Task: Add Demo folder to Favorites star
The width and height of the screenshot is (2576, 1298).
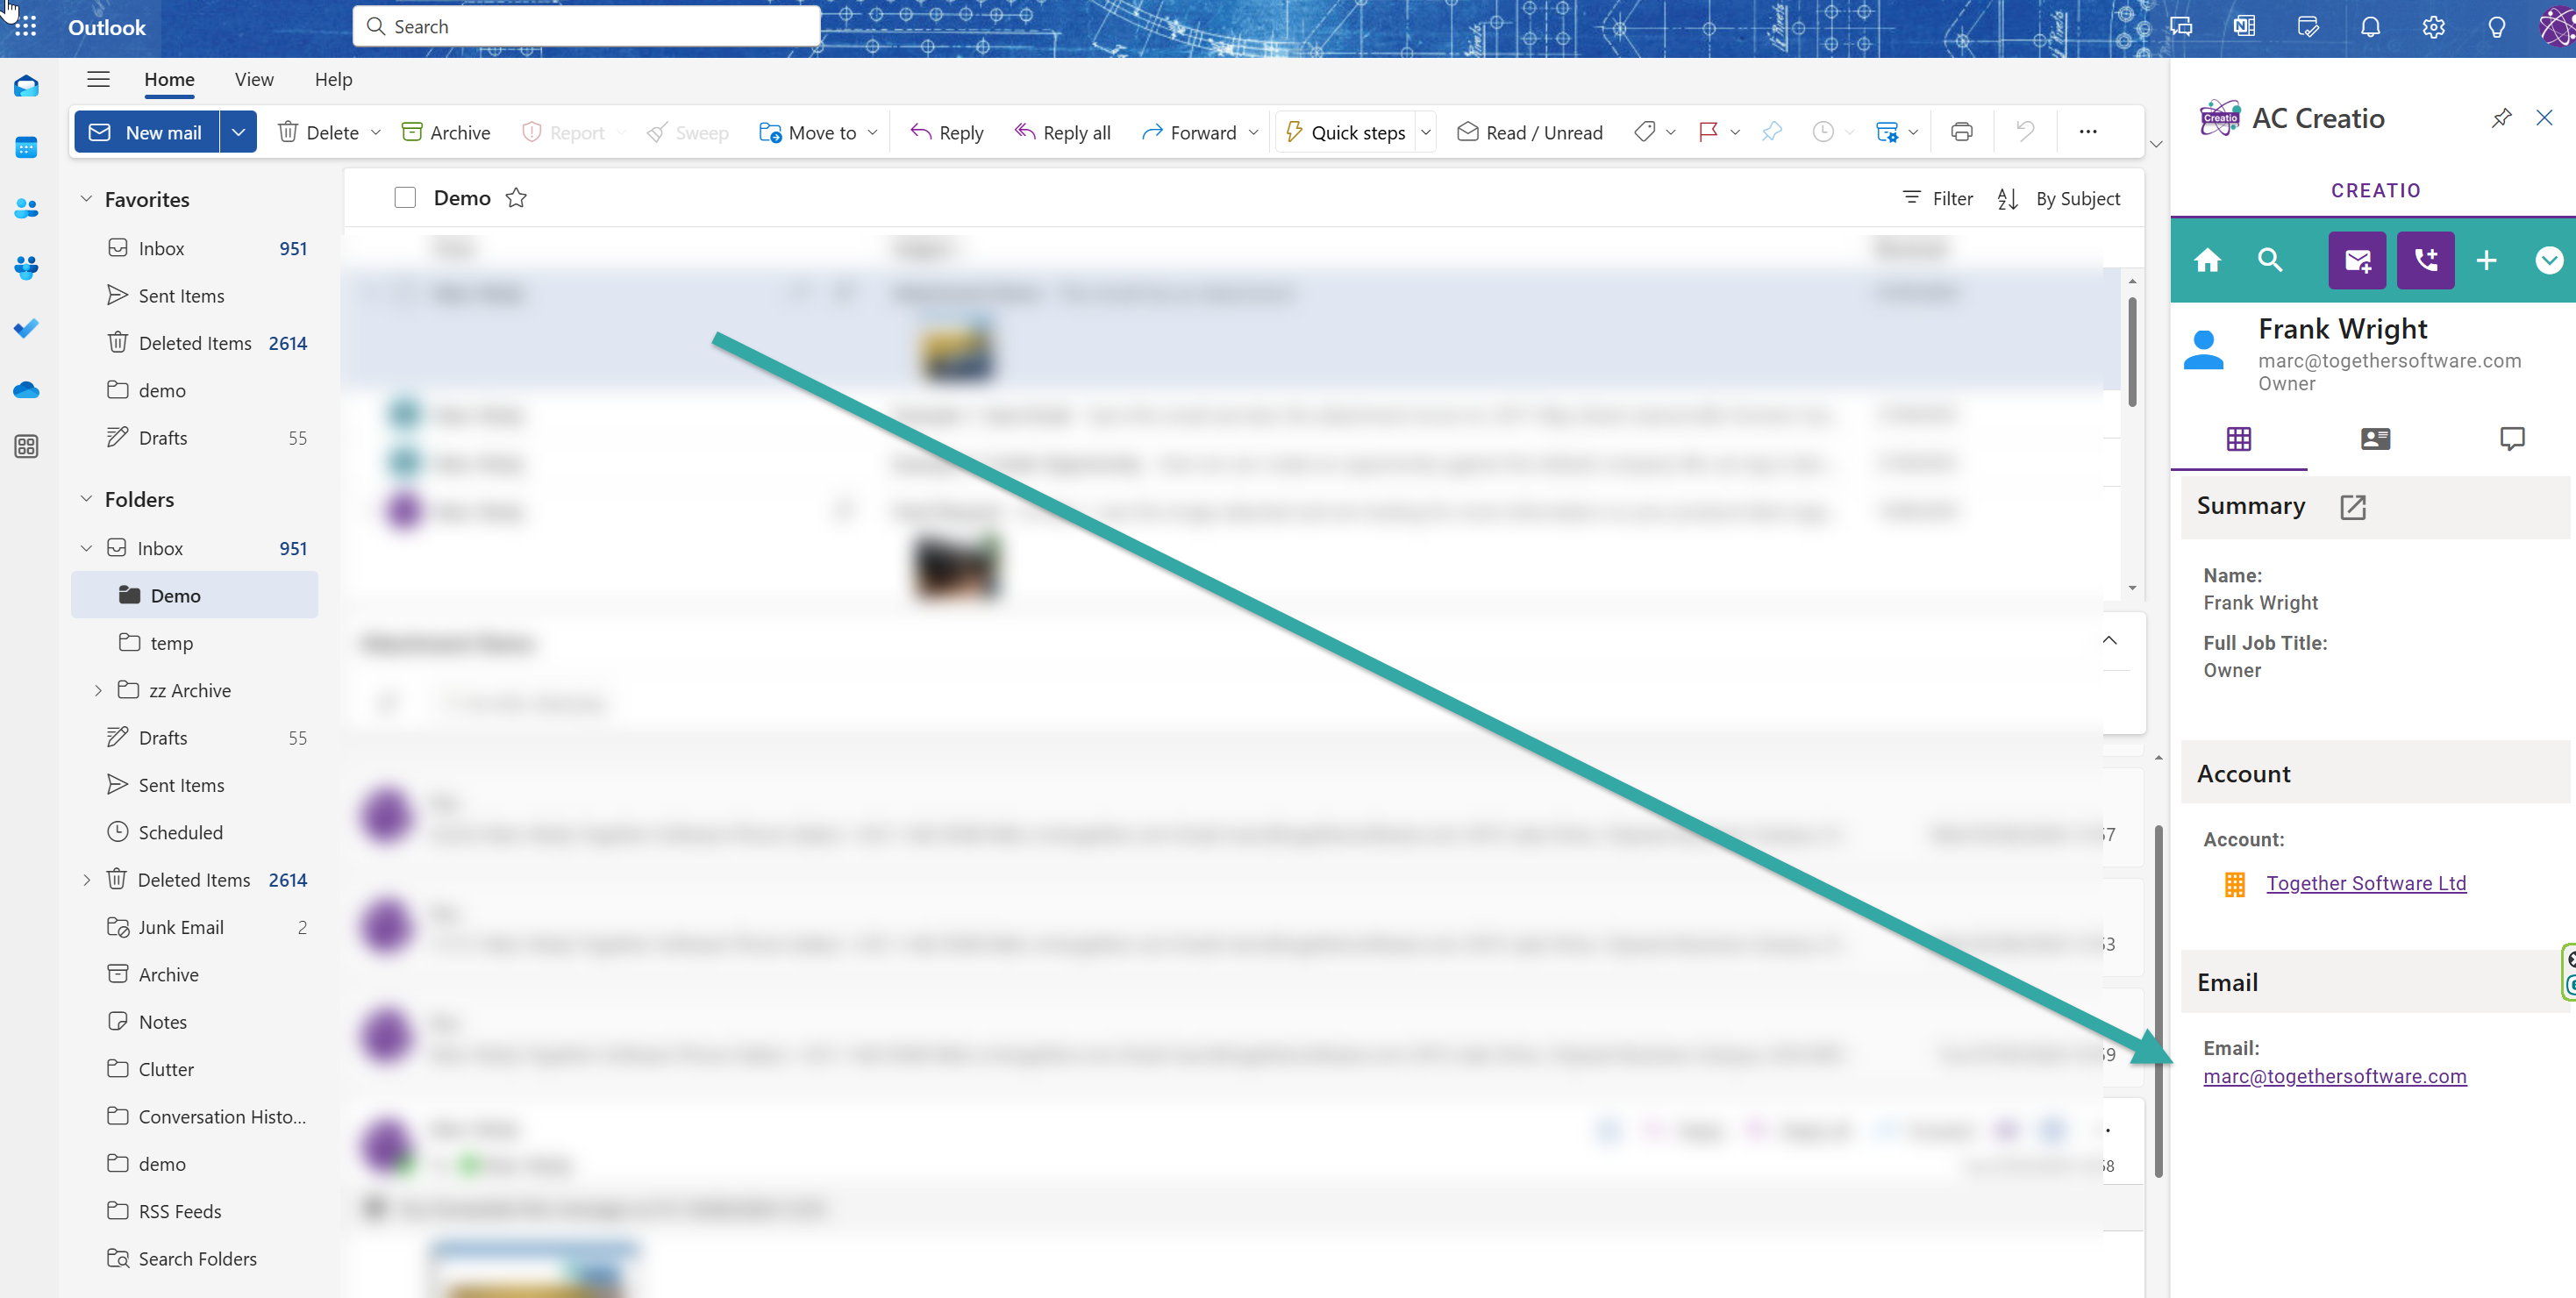Action: (x=516, y=198)
